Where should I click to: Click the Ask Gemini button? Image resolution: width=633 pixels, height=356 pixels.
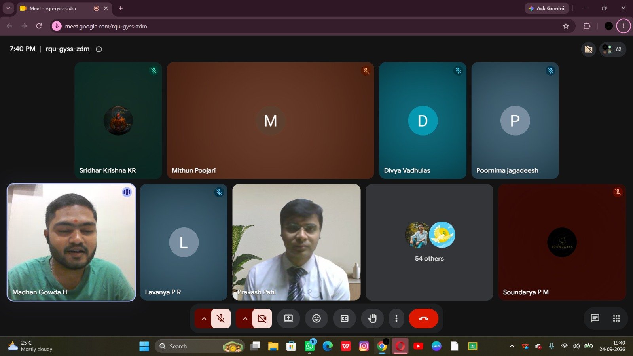[x=547, y=8]
